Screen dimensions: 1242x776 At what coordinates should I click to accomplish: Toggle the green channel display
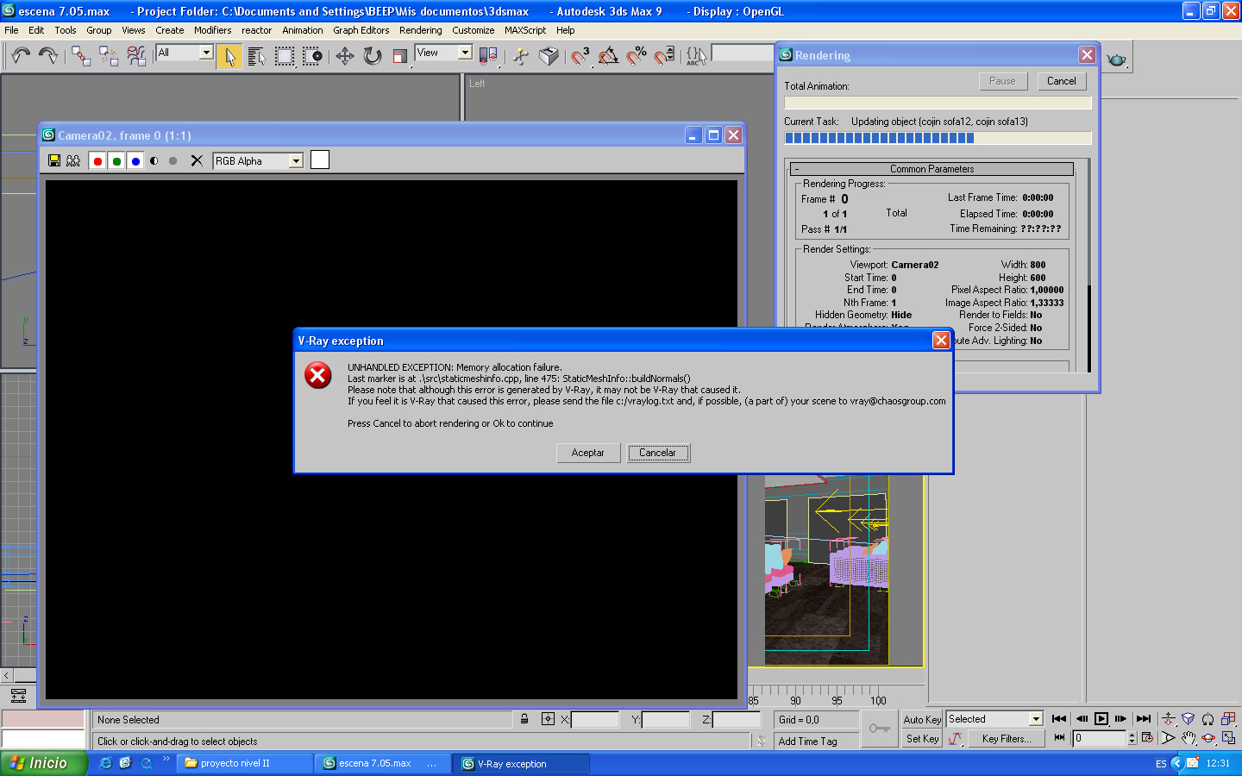116,161
